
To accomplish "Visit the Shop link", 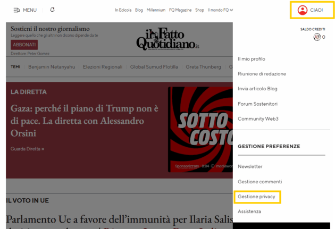I will pyautogui.click(x=199, y=10).
